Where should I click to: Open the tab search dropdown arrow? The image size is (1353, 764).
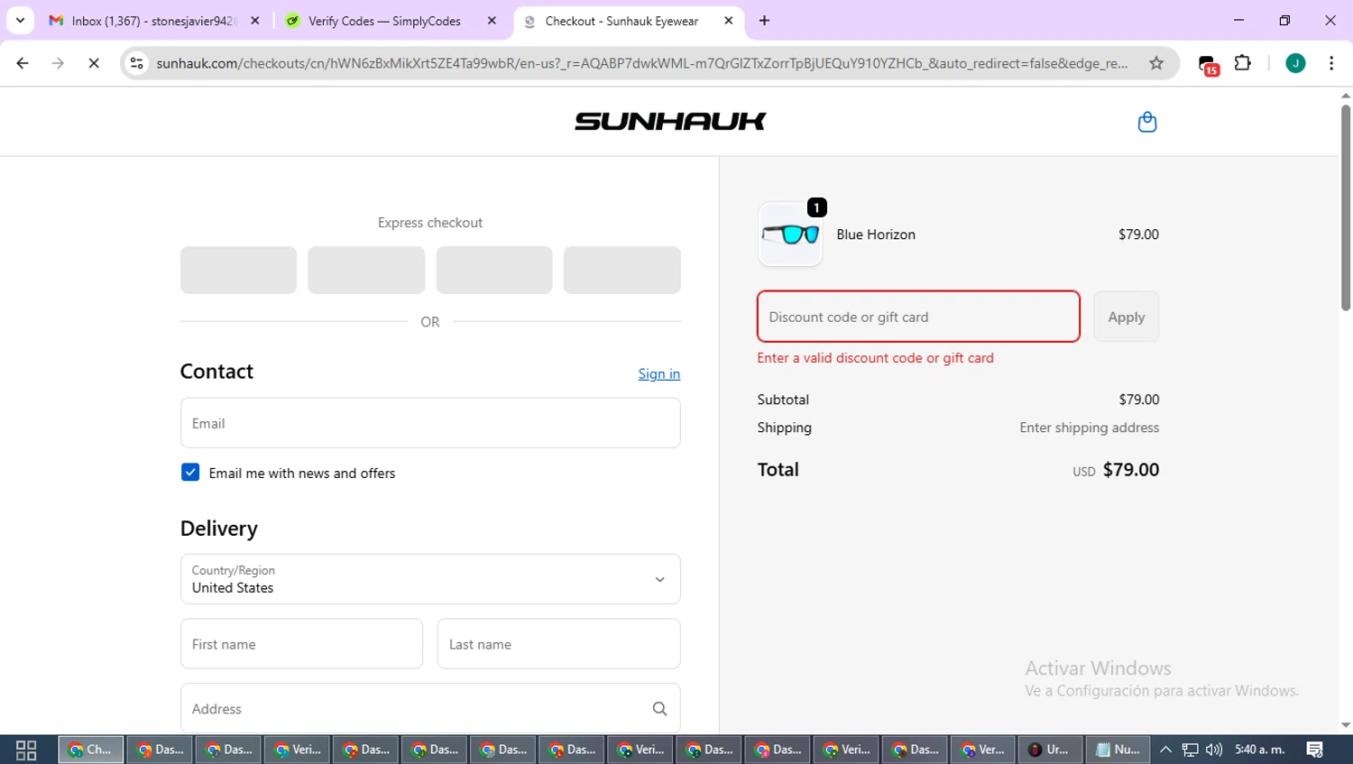pyautogui.click(x=20, y=20)
